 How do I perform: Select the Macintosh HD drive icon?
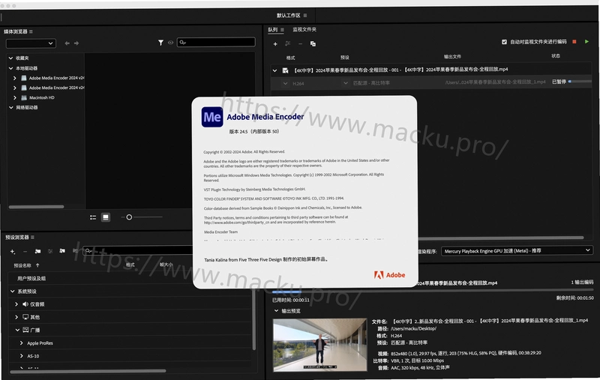(24, 97)
